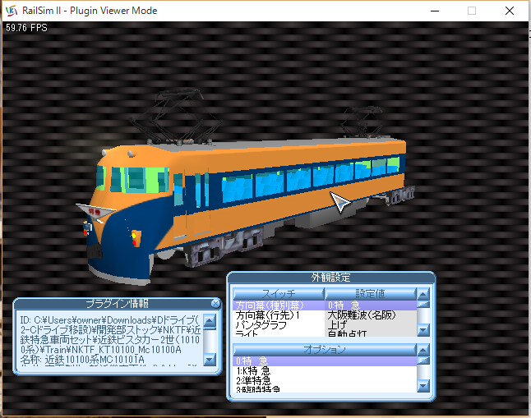Choose option 0:特 急 in the オプション list
Viewport: 531px width, 418px height.
pyautogui.click(x=325, y=361)
